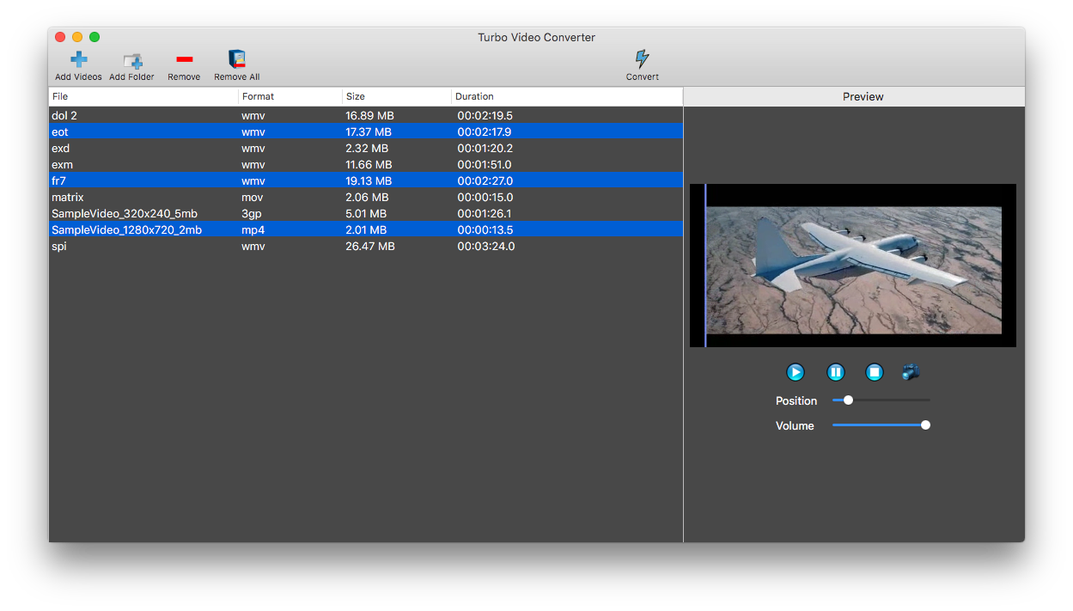This screenshot has height=611, width=1073.
Task: Click the 'mp4' format cell
Action: point(253,229)
